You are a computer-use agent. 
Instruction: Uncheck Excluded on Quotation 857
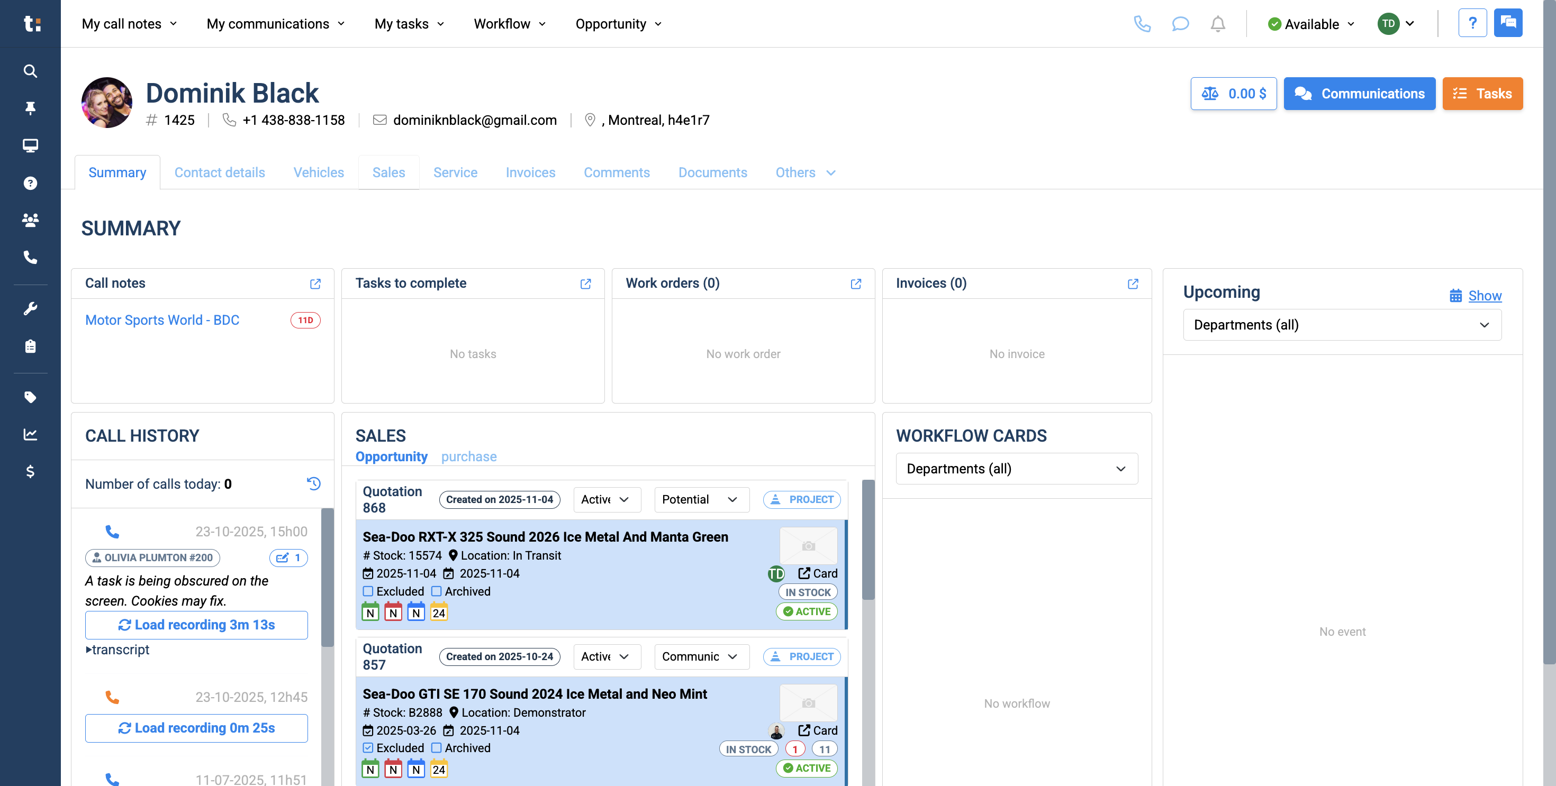(368, 748)
